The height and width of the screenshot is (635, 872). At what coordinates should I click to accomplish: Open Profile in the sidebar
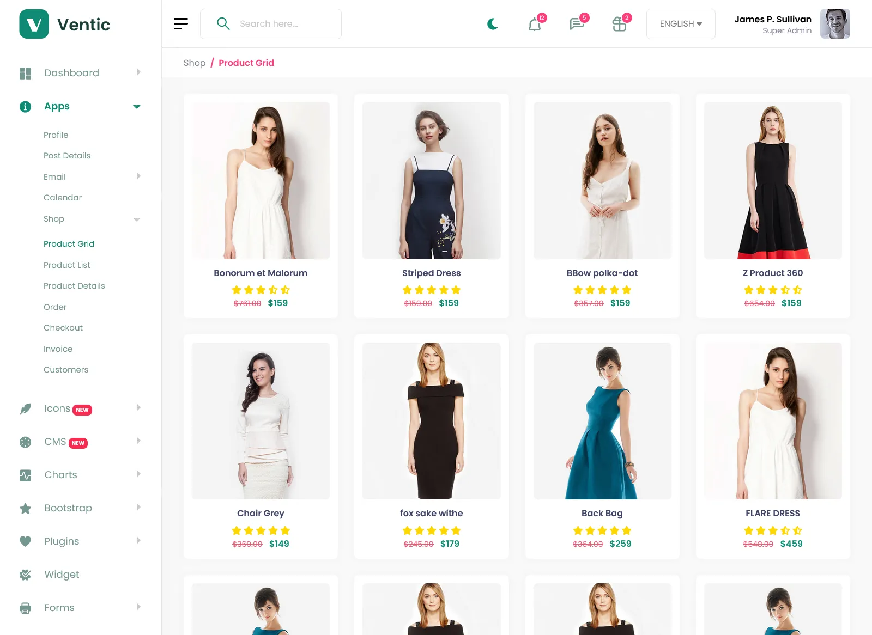(x=56, y=135)
